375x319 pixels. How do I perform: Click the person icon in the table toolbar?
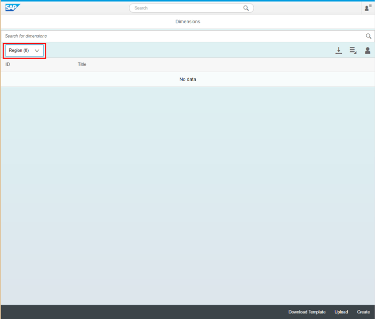tap(367, 50)
